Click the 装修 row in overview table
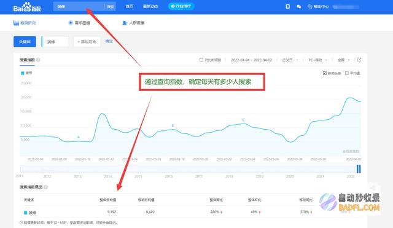Screen dimensions: 393x228 coord(191,212)
